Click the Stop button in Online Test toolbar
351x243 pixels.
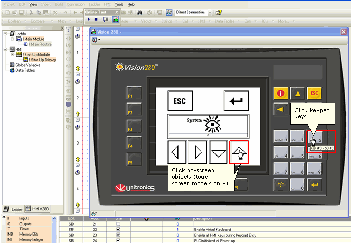point(96,19)
